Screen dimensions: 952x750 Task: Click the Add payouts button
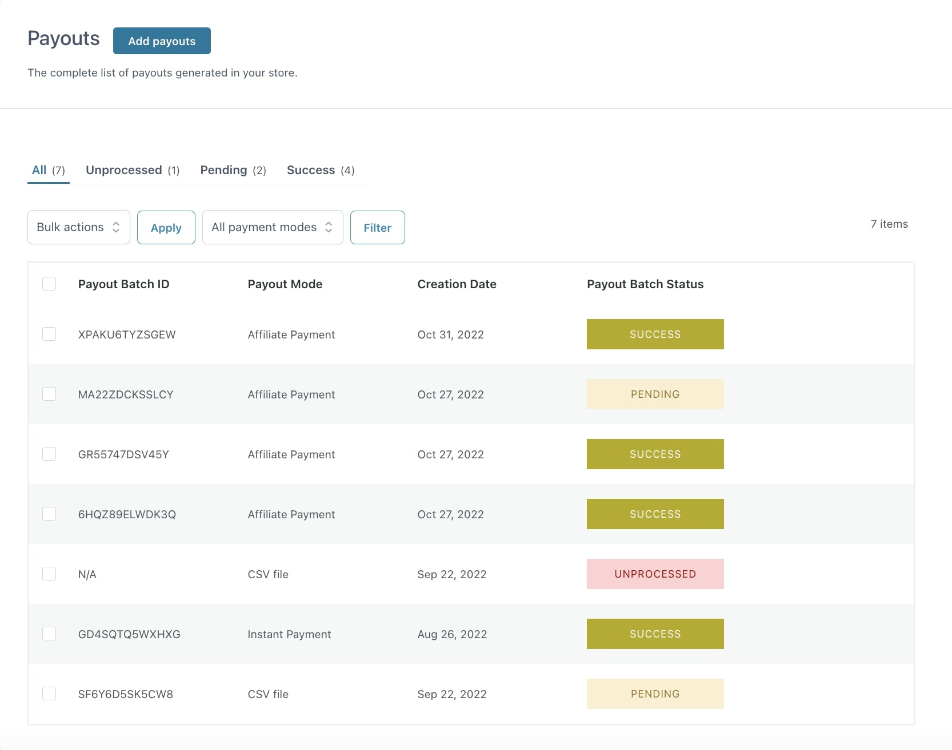pos(162,41)
